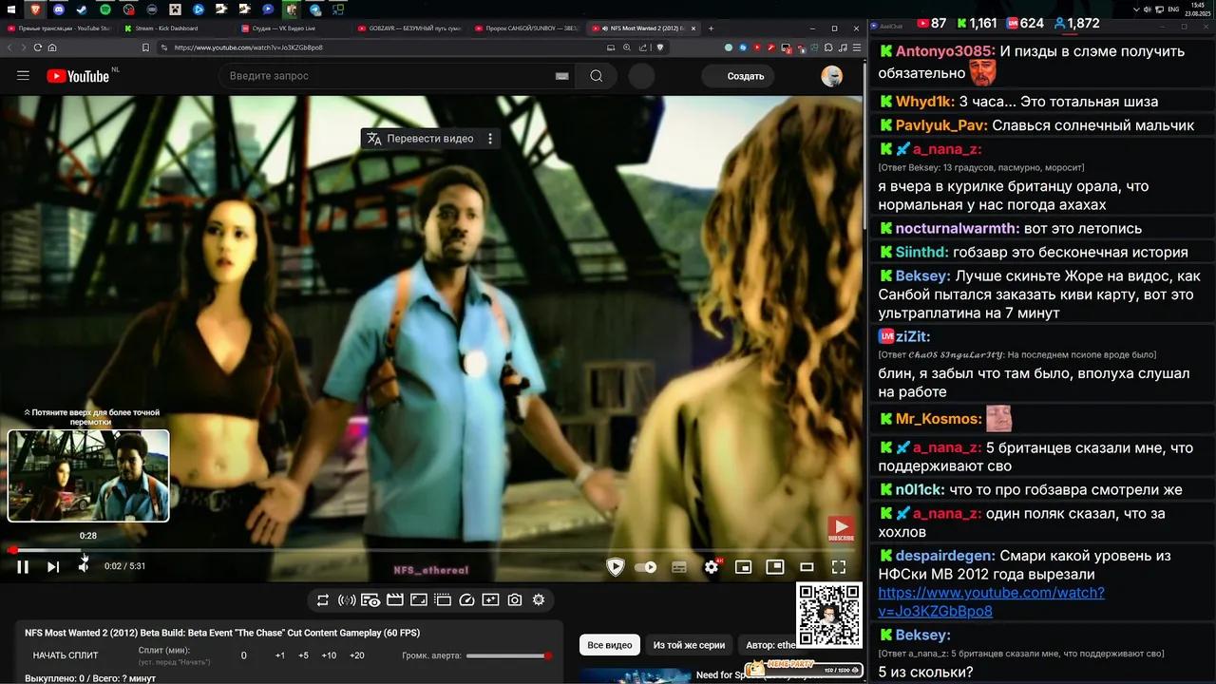Go to the YouTube home logo

(x=77, y=76)
